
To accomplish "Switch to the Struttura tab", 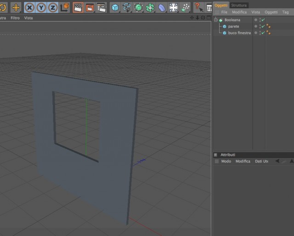I will [x=239, y=5].
